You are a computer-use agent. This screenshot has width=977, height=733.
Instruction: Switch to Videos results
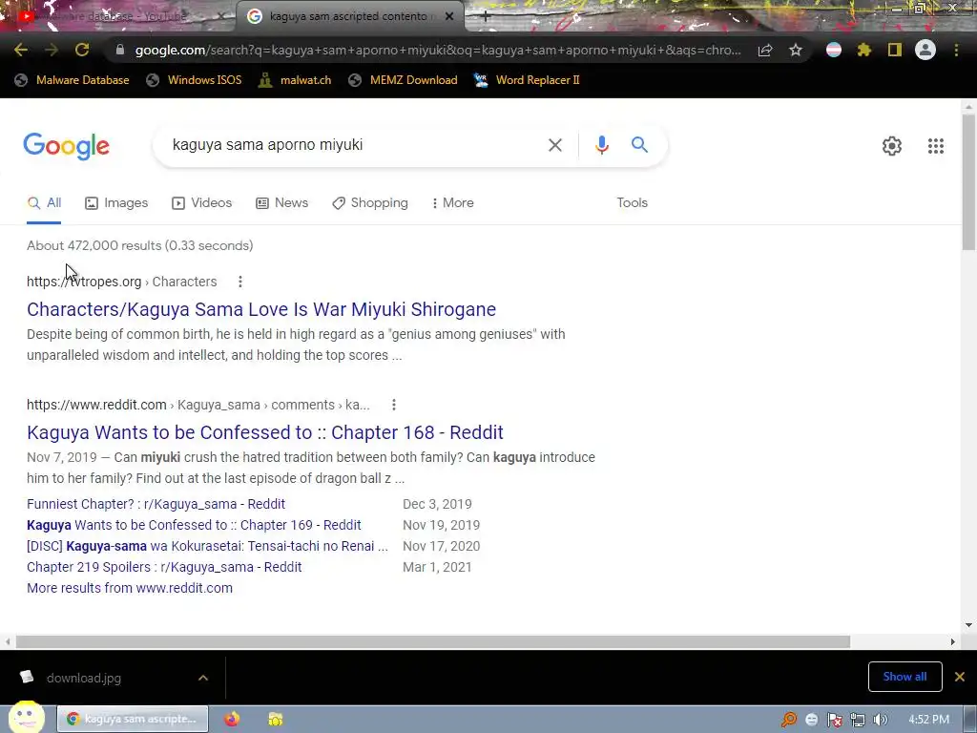[x=201, y=203]
